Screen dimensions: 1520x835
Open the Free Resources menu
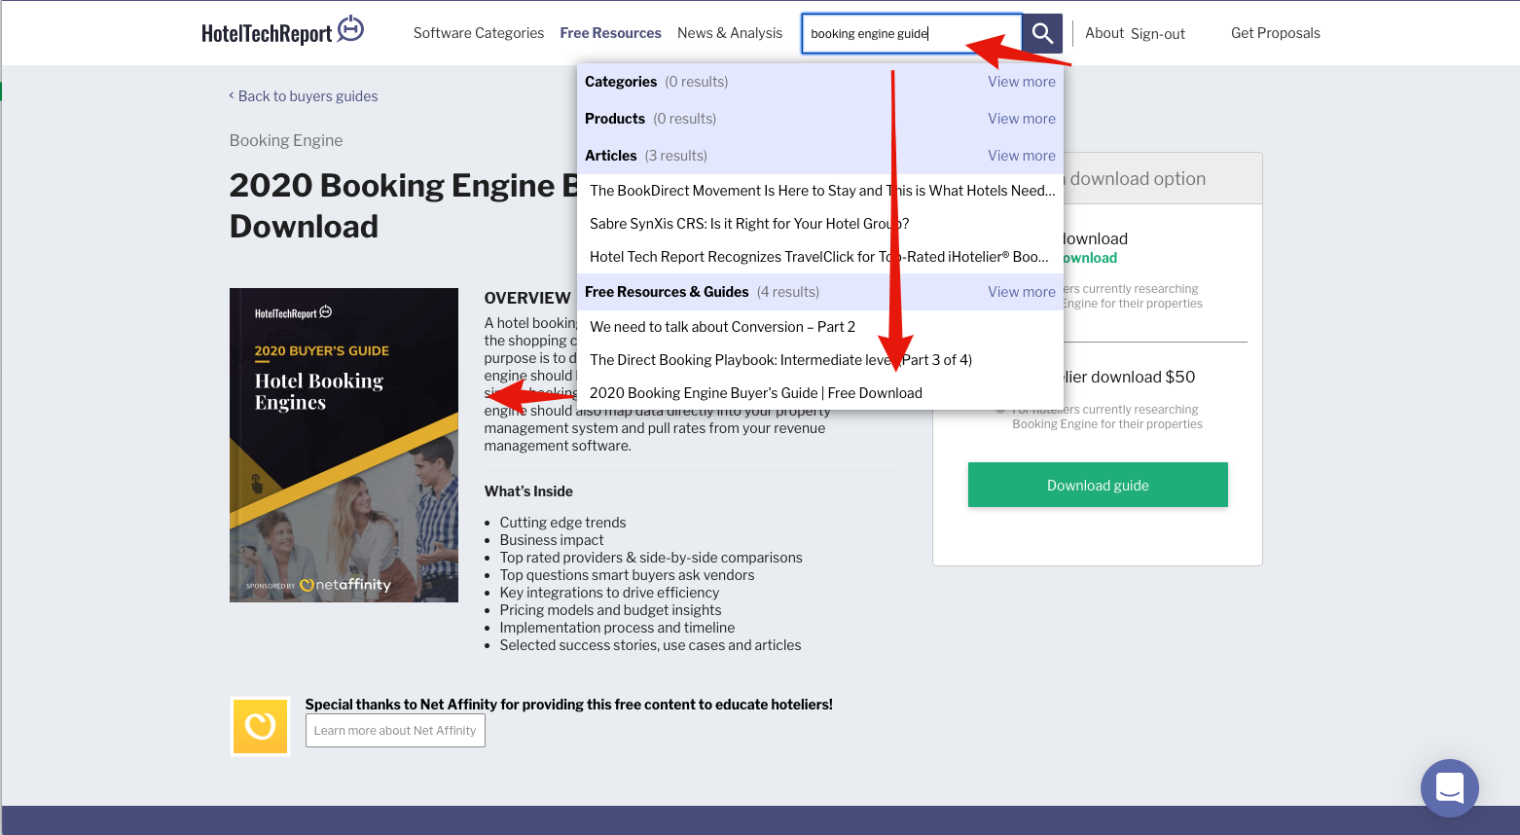point(611,33)
